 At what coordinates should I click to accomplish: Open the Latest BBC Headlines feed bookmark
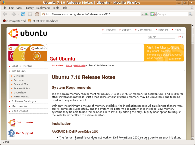coord(43,21)
